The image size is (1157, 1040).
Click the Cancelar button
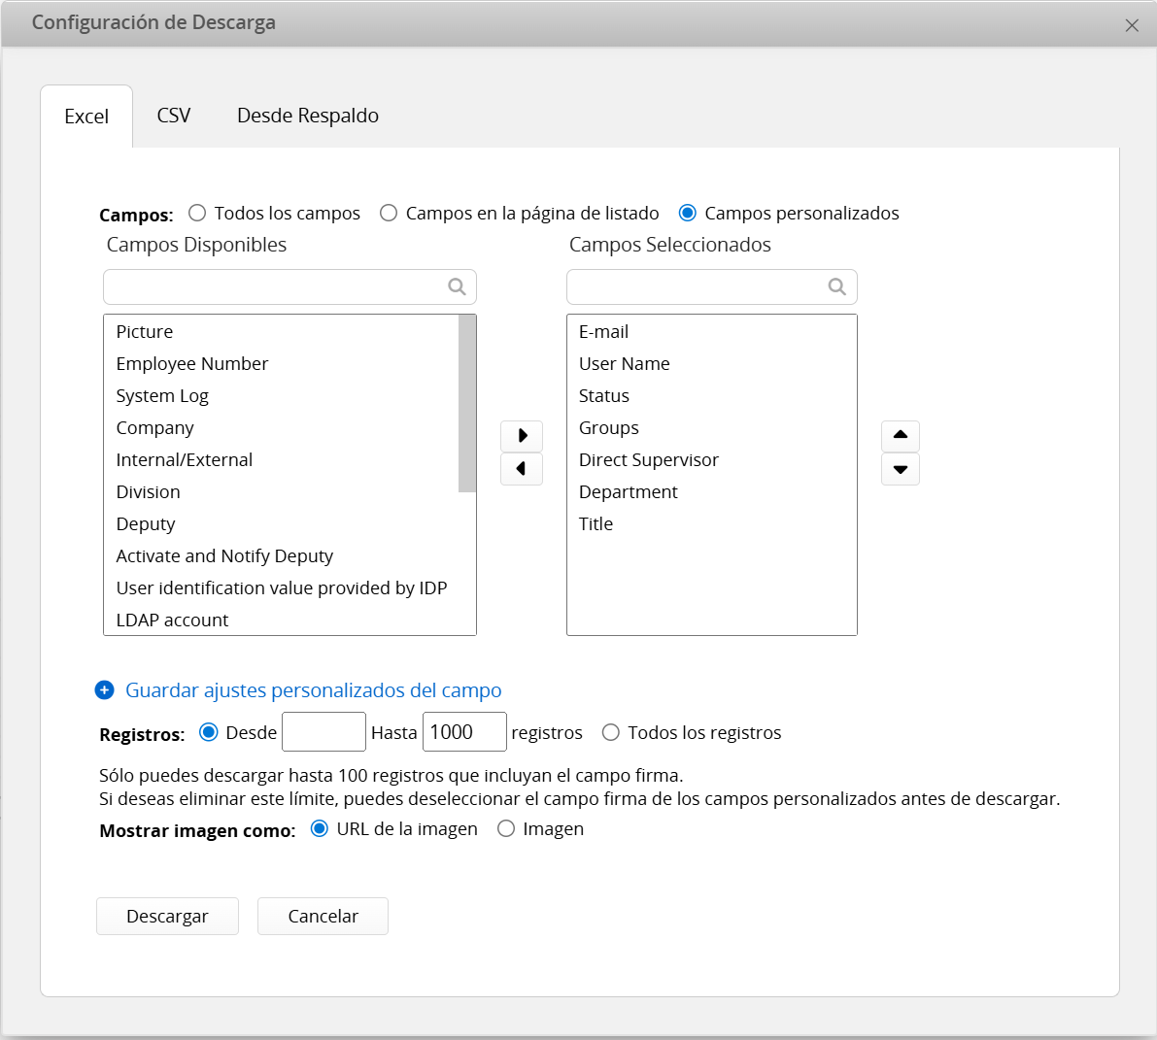pos(323,916)
